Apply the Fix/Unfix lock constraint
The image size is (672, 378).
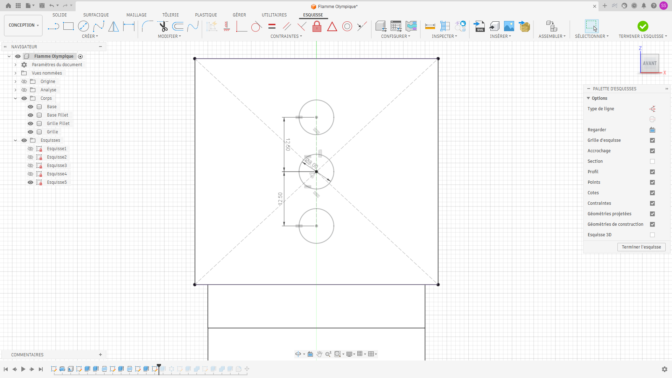click(x=317, y=26)
